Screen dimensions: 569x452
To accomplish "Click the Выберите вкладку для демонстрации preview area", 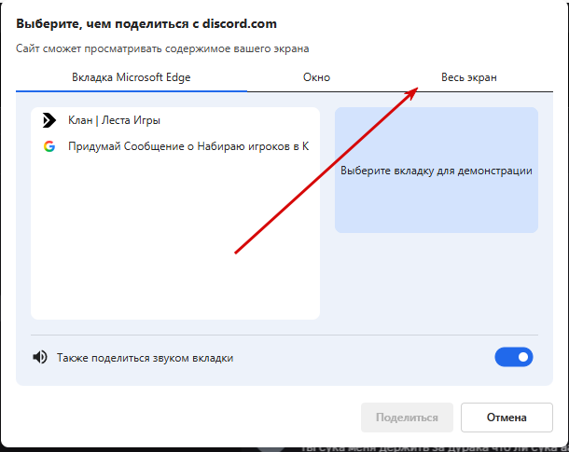I will 437,170.
